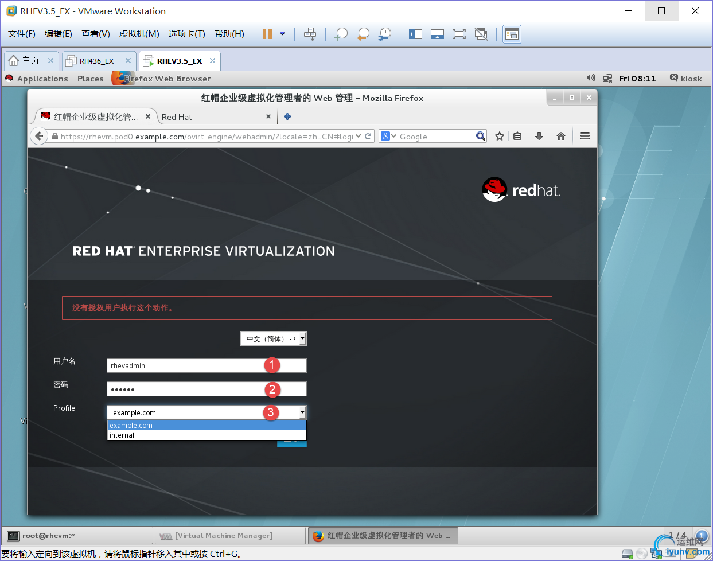Open Virtual Machine Manager from taskbar

point(229,536)
